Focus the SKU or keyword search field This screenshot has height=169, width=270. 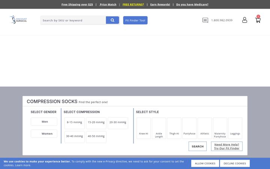[73, 20]
